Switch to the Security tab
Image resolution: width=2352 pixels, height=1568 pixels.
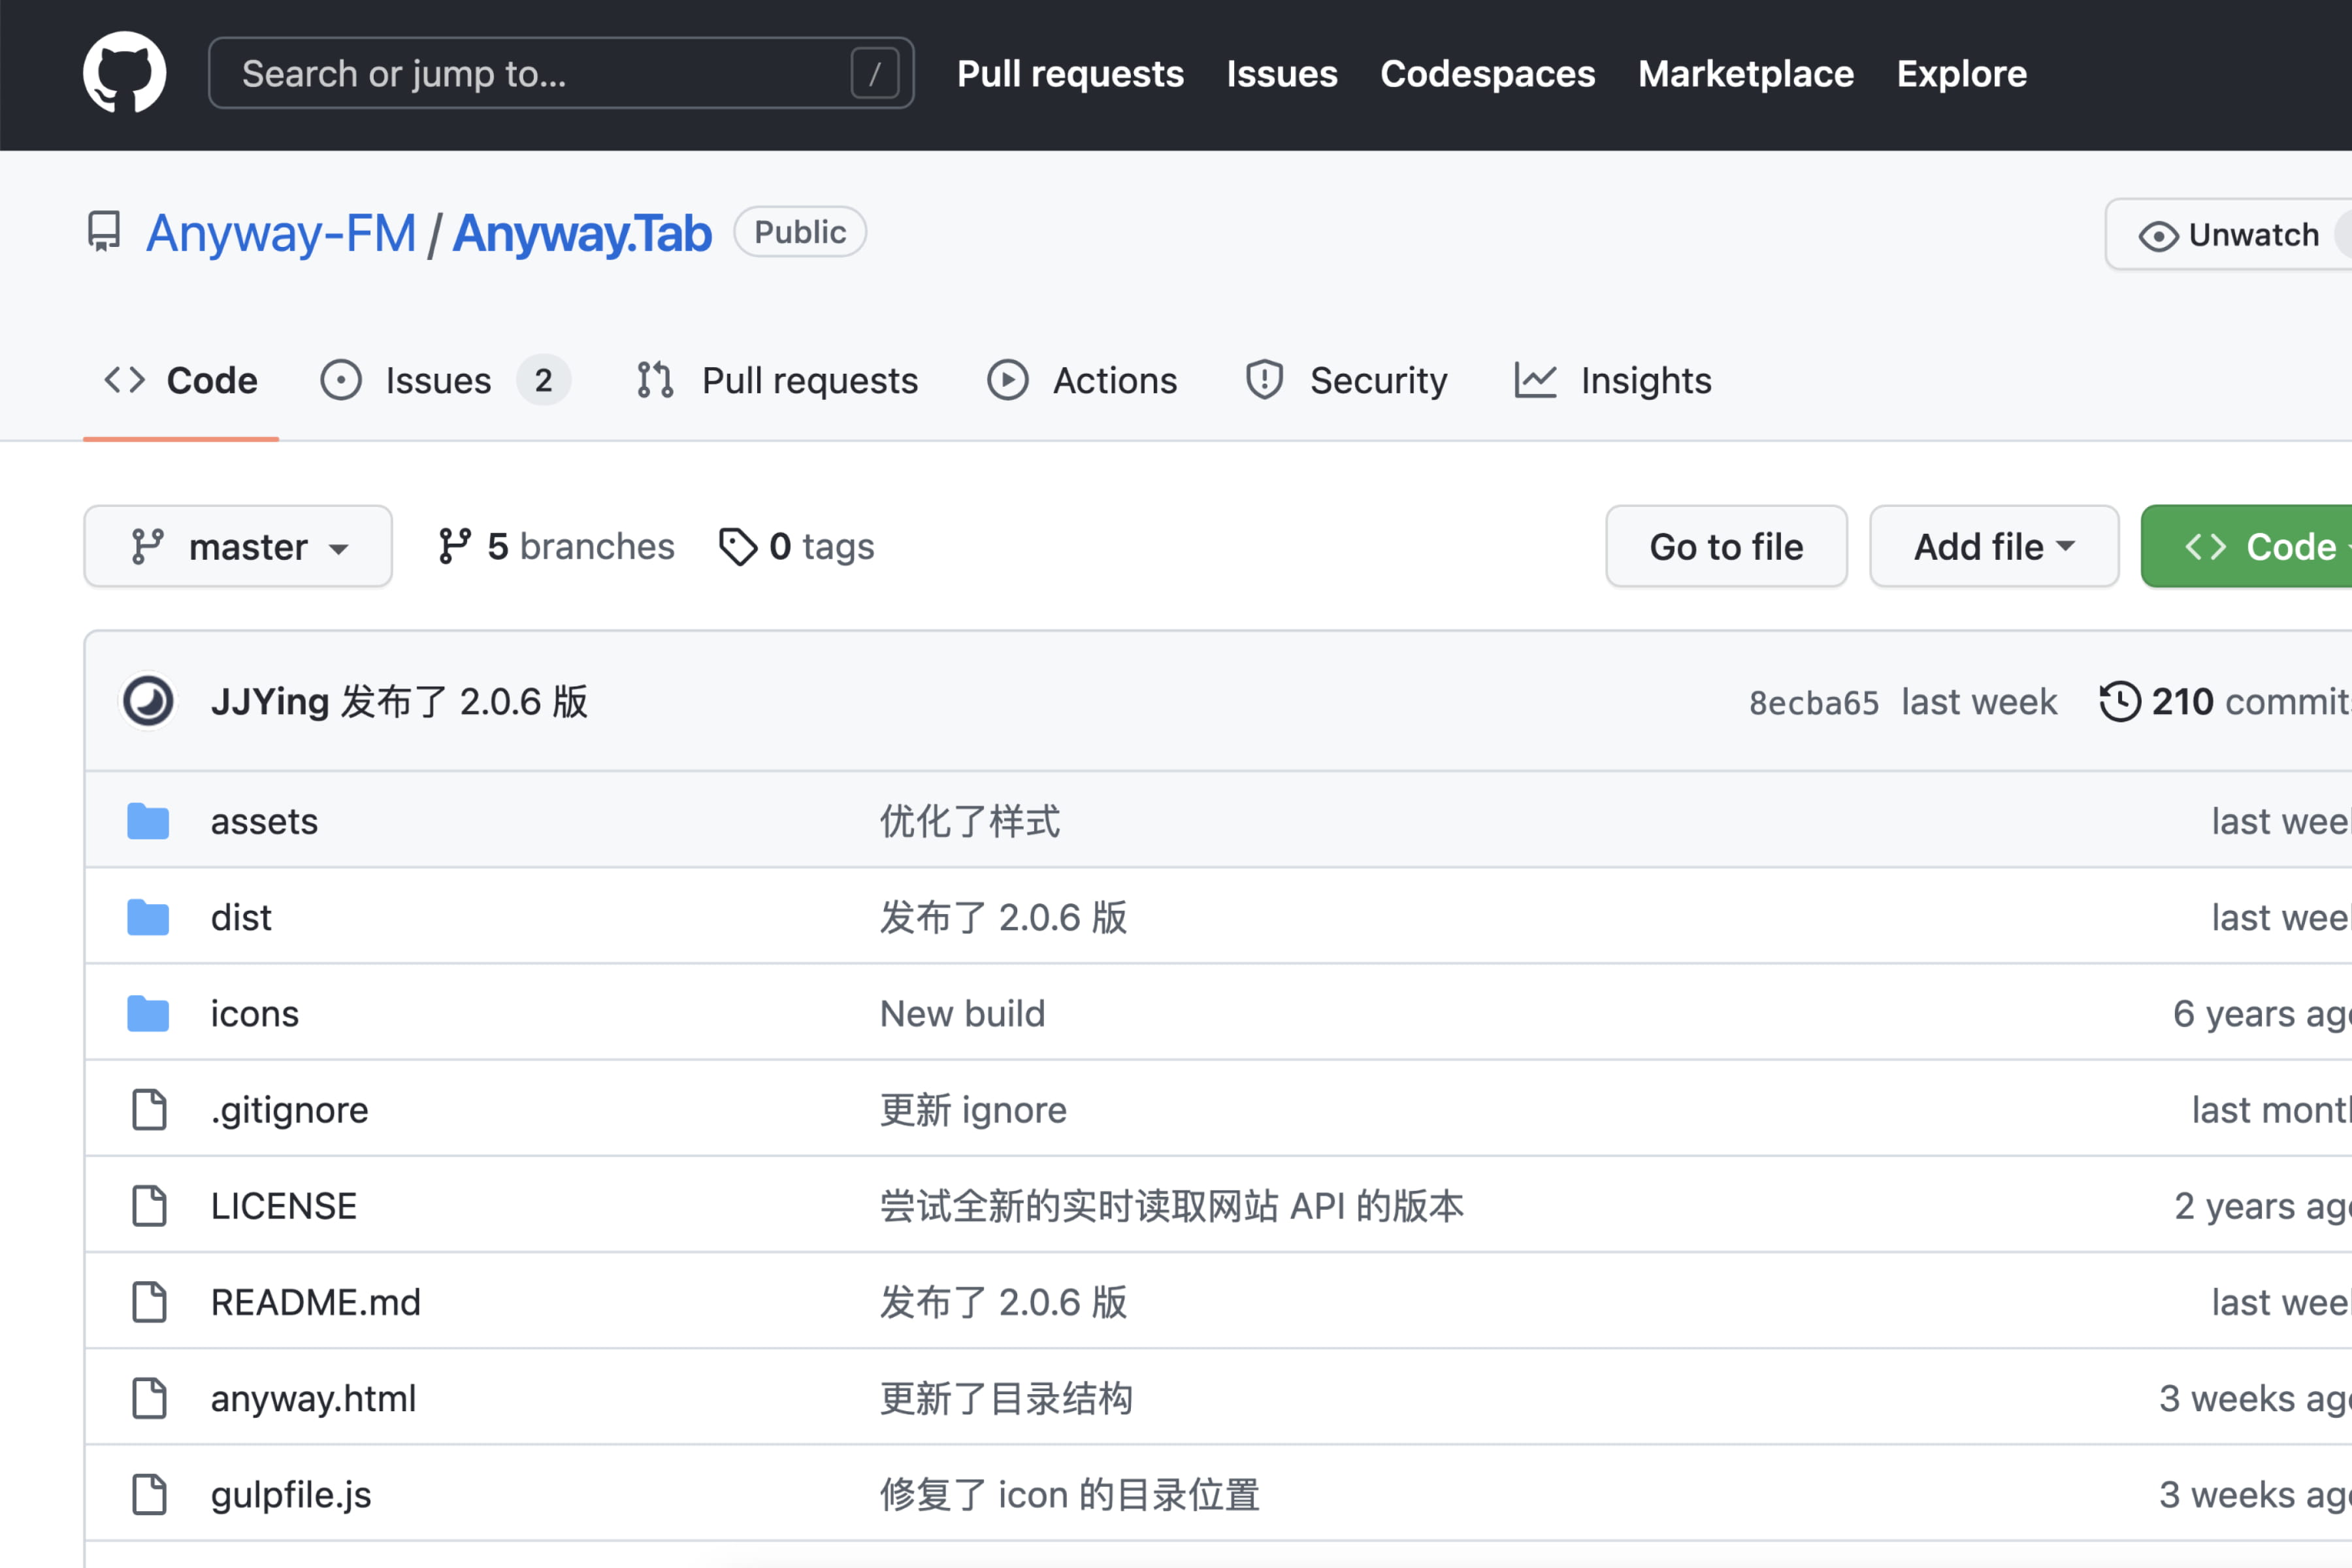[x=1346, y=380]
